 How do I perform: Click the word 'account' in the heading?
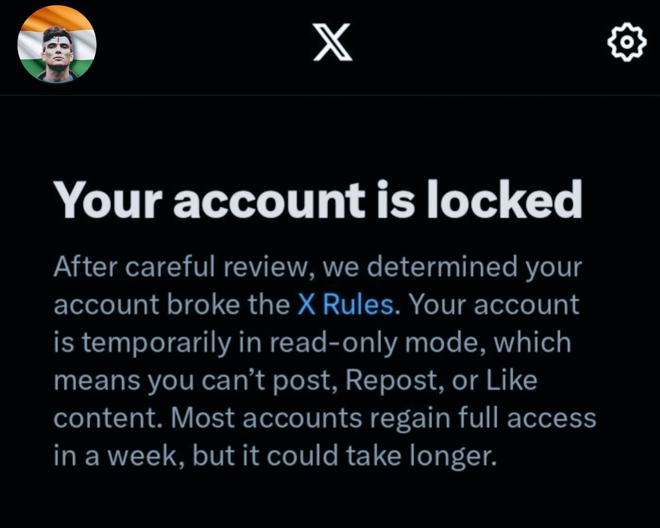pos(269,200)
